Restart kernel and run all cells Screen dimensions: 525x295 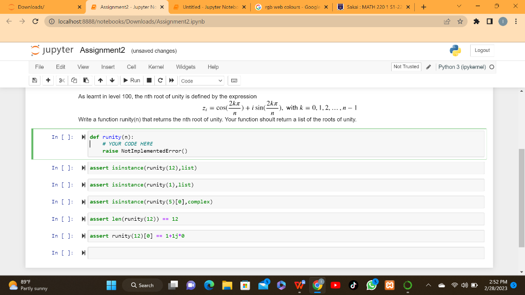(172, 80)
